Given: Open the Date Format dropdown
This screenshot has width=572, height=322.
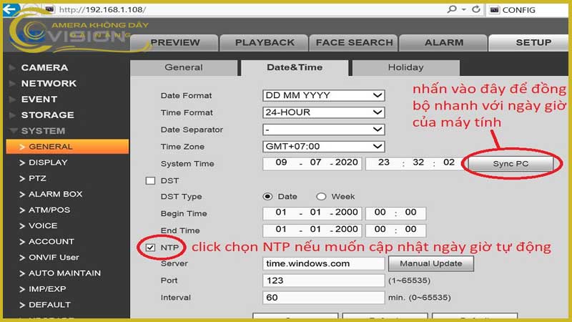Looking at the screenshot, I should (324, 95).
